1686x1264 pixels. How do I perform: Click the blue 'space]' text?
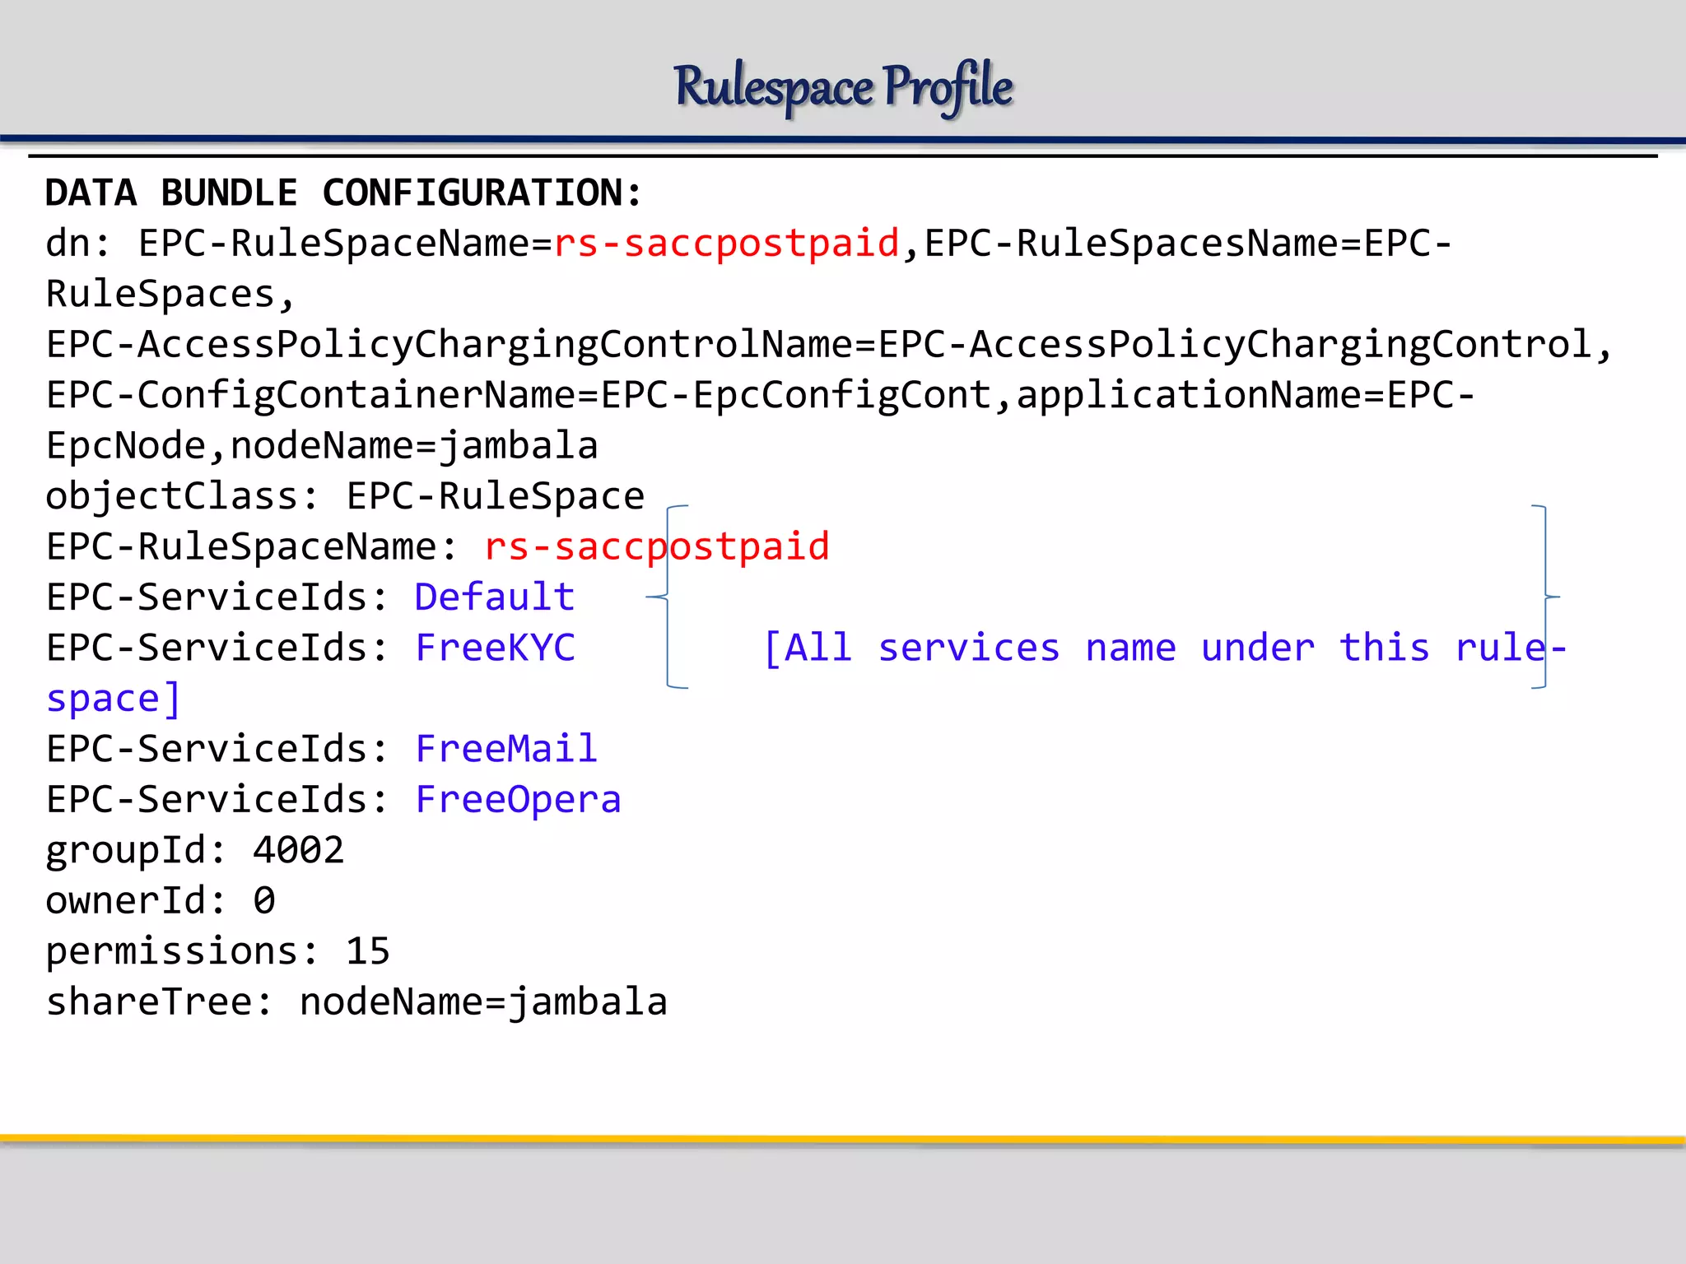tap(114, 699)
